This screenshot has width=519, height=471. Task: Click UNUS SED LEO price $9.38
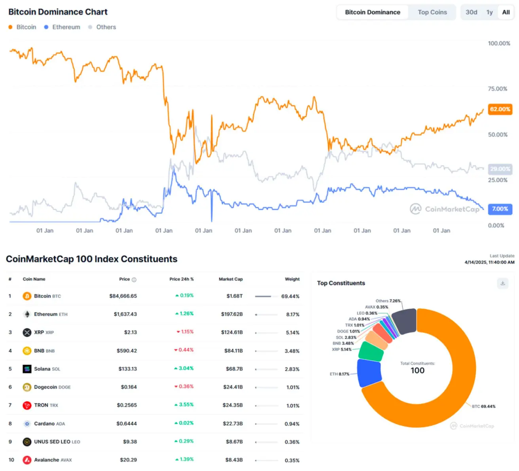click(130, 442)
